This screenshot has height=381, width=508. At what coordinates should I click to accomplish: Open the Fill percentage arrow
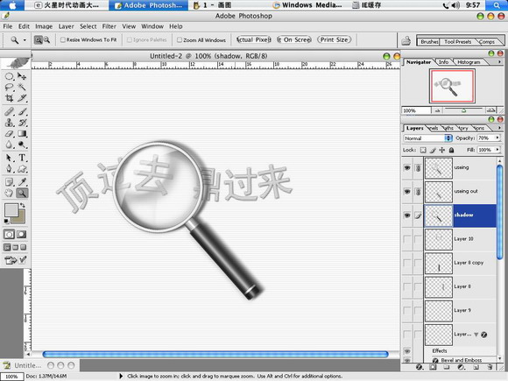click(497, 150)
